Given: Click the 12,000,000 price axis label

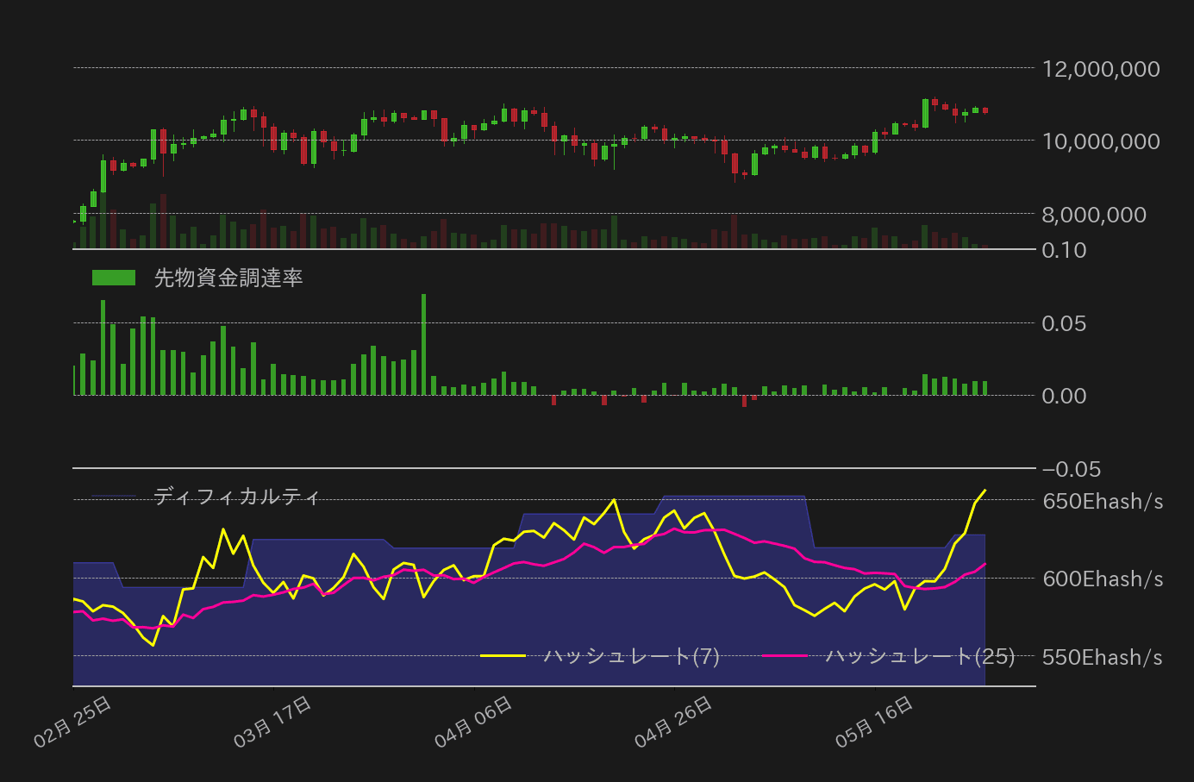Looking at the screenshot, I should (1101, 69).
